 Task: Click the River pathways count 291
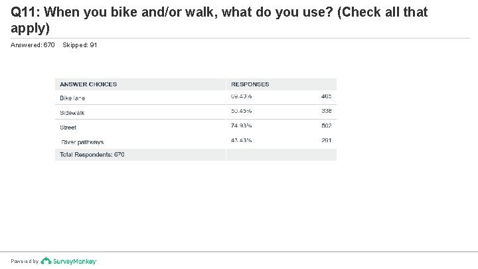point(325,141)
